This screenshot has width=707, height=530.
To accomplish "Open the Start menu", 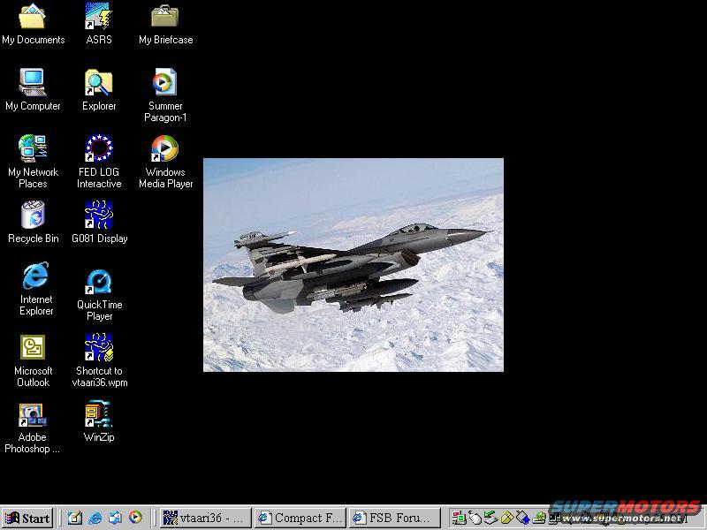I will pyautogui.click(x=27, y=519).
